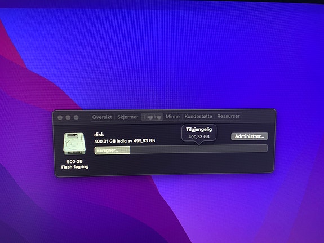Click the hard disk drive icon
Screen dimensions: 324x243
(x=74, y=144)
